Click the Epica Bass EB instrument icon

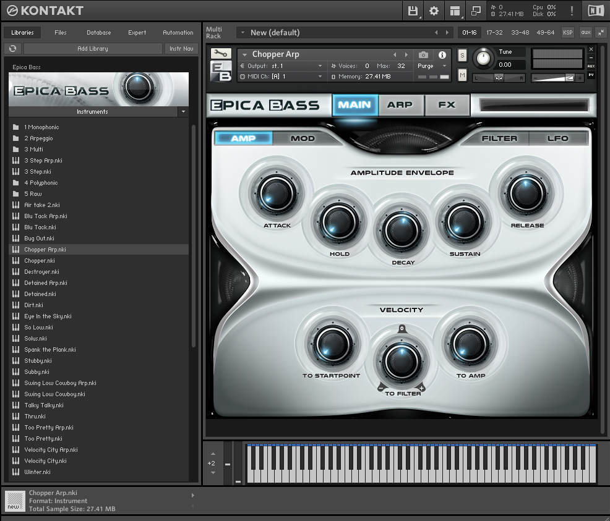pyautogui.click(x=221, y=71)
